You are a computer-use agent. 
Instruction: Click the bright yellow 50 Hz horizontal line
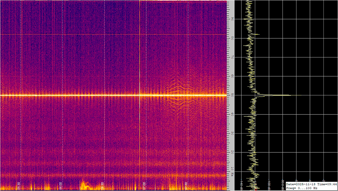point(99,96)
